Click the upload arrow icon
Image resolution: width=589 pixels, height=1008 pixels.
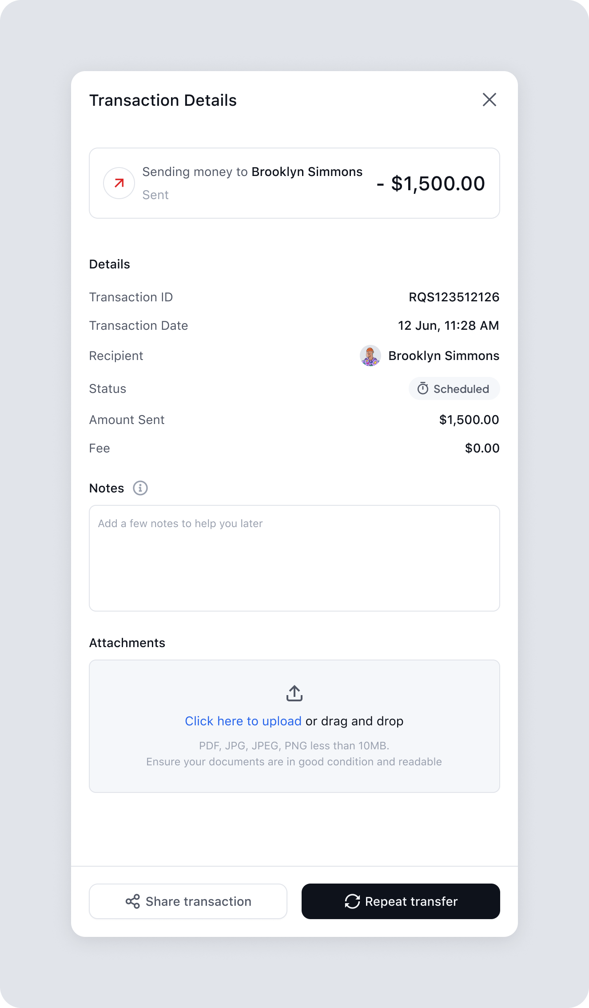click(x=294, y=693)
